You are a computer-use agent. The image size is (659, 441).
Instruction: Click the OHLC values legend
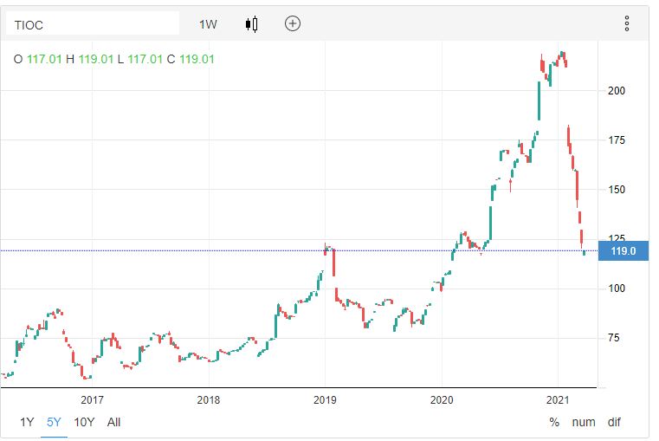point(113,60)
